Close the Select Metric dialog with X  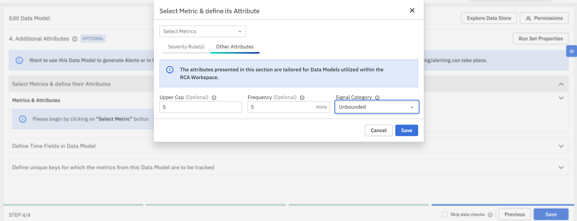[x=412, y=11]
